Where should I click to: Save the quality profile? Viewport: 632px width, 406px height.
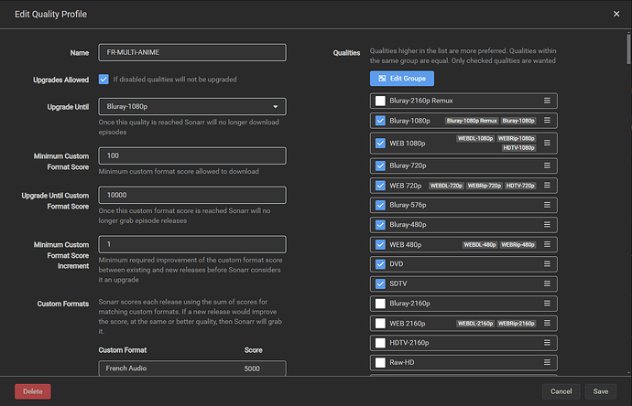601,391
